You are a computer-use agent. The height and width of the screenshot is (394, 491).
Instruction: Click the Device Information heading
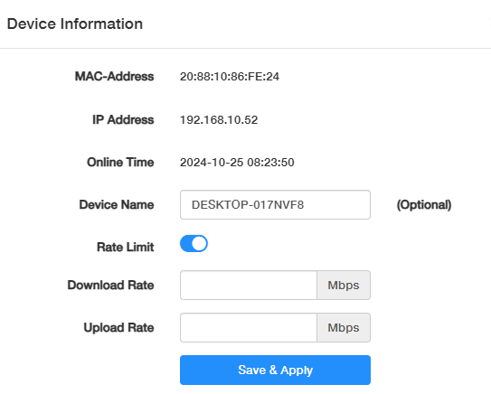click(x=75, y=23)
